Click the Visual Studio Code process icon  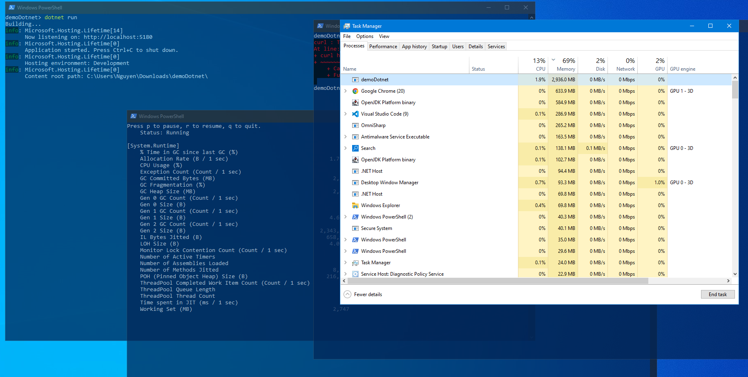click(x=355, y=114)
